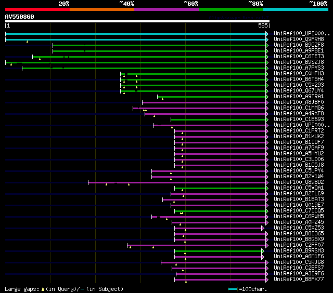Click the UniRef100_C2BFS7 label
The image size is (333, 293).
299,268
